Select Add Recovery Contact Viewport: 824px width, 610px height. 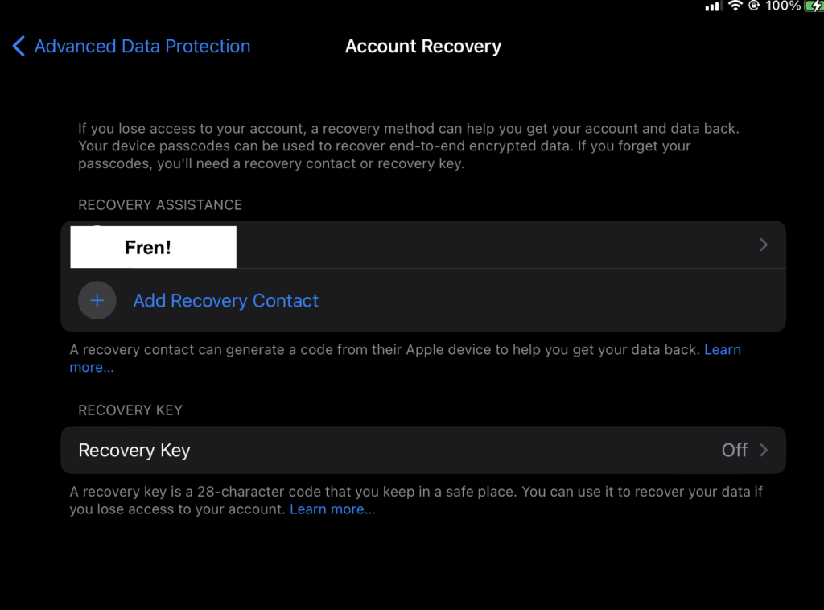coord(226,300)
